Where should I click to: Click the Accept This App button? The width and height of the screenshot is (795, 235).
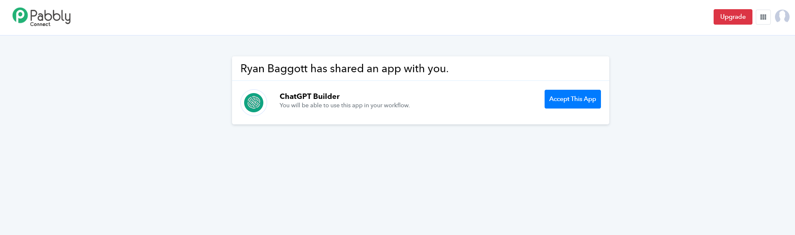tap(573, 99)
